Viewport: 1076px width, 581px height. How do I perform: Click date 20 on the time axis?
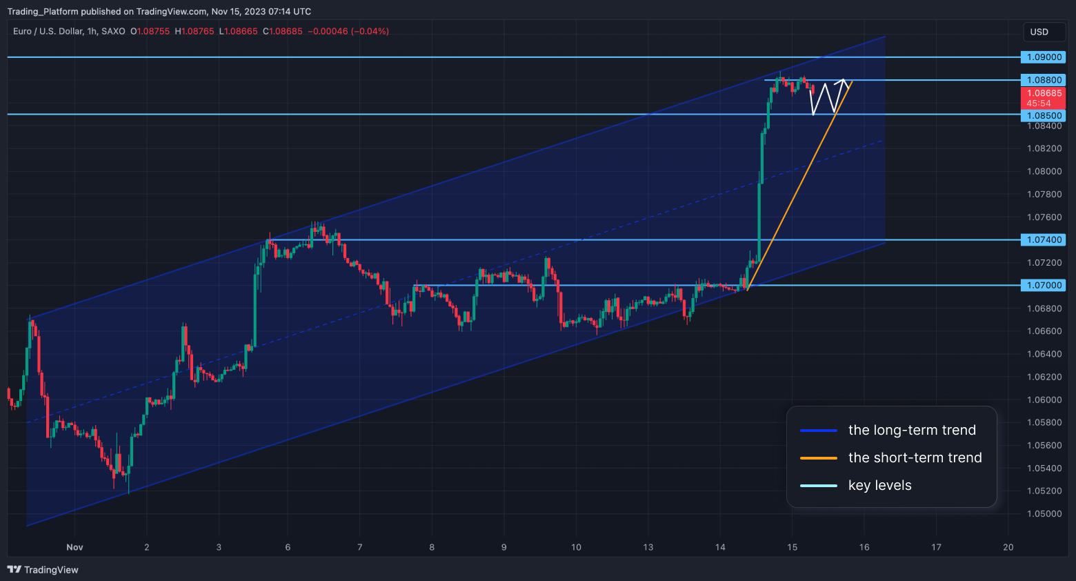[1008, 547]
